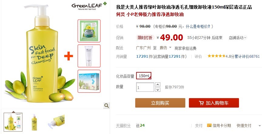Click the GreenLEAF brand logo
The height and width of the screenshot is (134, 262).
click(89, 6)
